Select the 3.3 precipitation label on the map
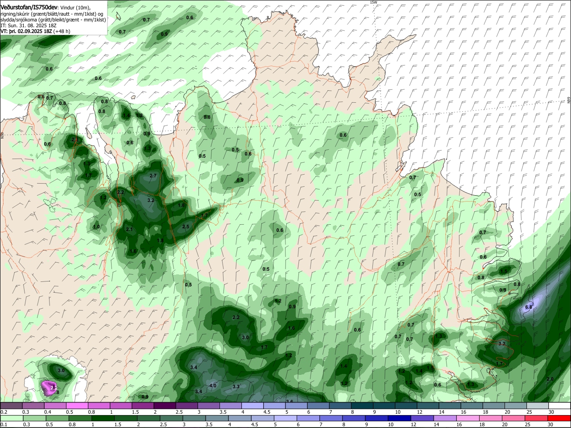This screenshot has width=571, height=428. click(x=236, y=386)
